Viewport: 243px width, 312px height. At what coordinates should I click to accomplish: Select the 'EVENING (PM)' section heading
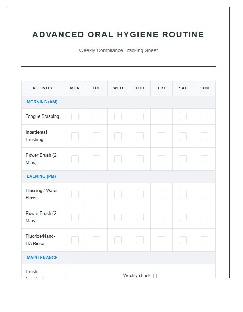[41, 176]
